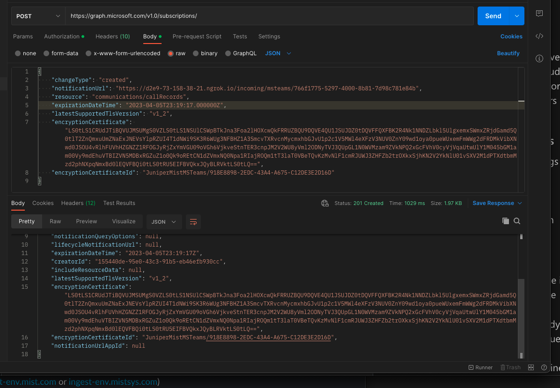Expand the Save Response dropdown
This screenshot has height=388, width=560.
point(497,203)
